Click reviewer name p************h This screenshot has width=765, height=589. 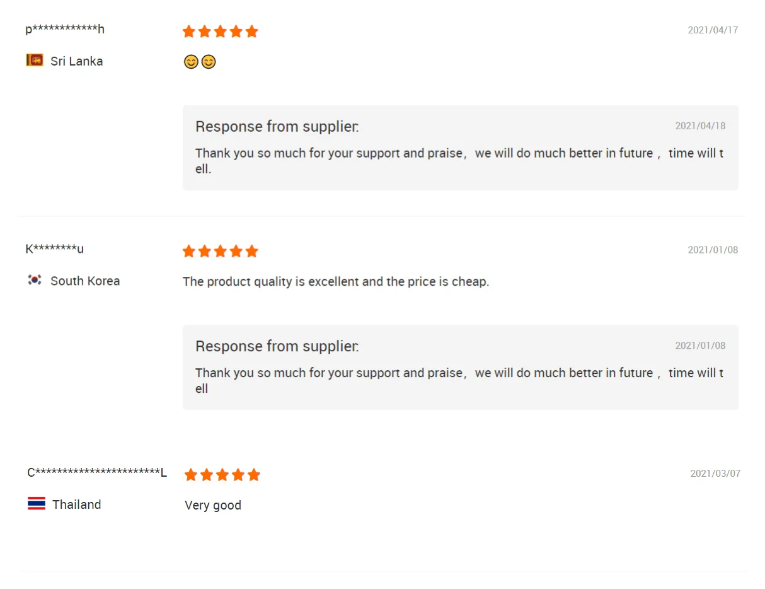(65, 30)
